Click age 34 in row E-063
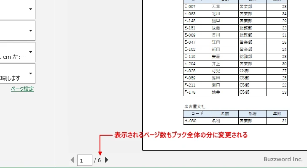Image resolution: width=307 pixels, height=168 pixels. click(x=284, y=14)
